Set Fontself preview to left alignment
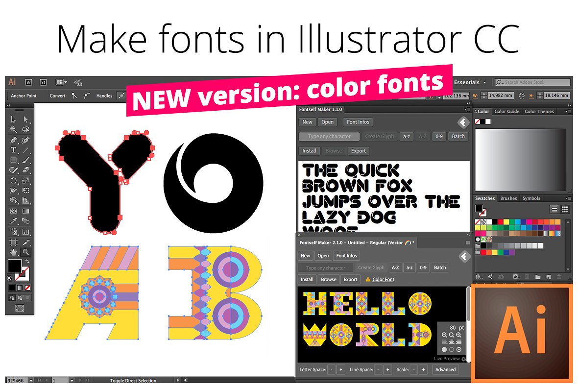Viewport: 578px width, 388px height. [445, 342]
